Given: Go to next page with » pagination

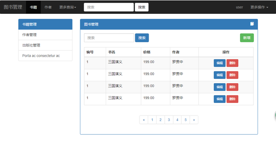Looking at the screenshot, I should 194,120.
